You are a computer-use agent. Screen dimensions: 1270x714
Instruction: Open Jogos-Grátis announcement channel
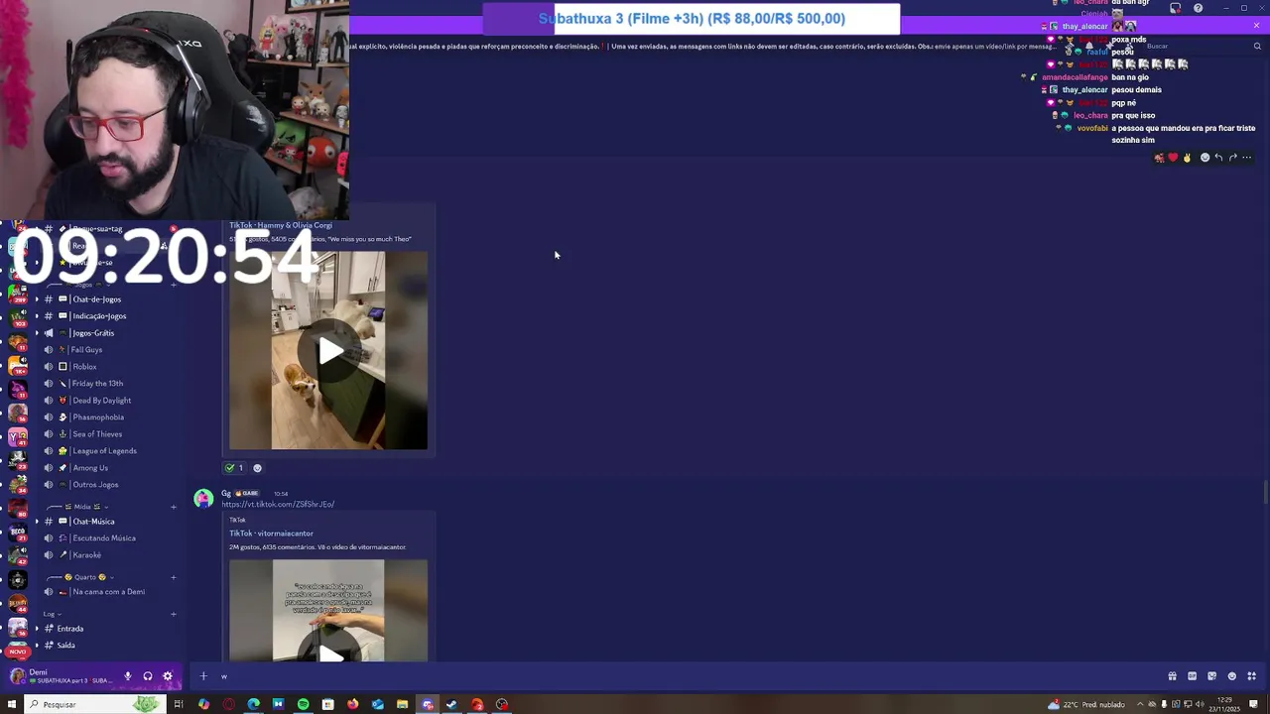(x=93, y=333)
